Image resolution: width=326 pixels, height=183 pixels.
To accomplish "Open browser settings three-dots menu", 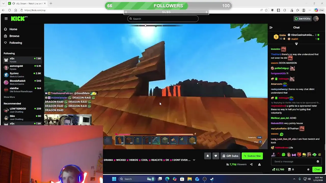I will click(310, 10).
